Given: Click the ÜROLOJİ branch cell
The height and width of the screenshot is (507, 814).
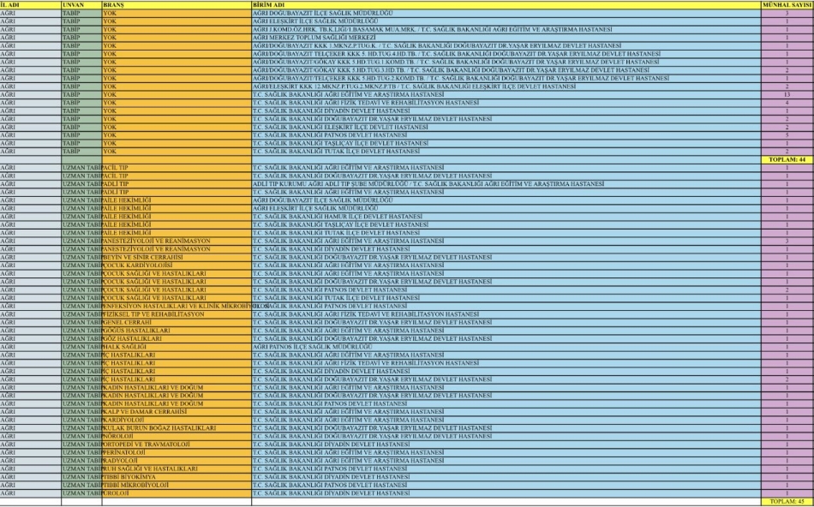Looking at the screenshot, I should point(177,493).
